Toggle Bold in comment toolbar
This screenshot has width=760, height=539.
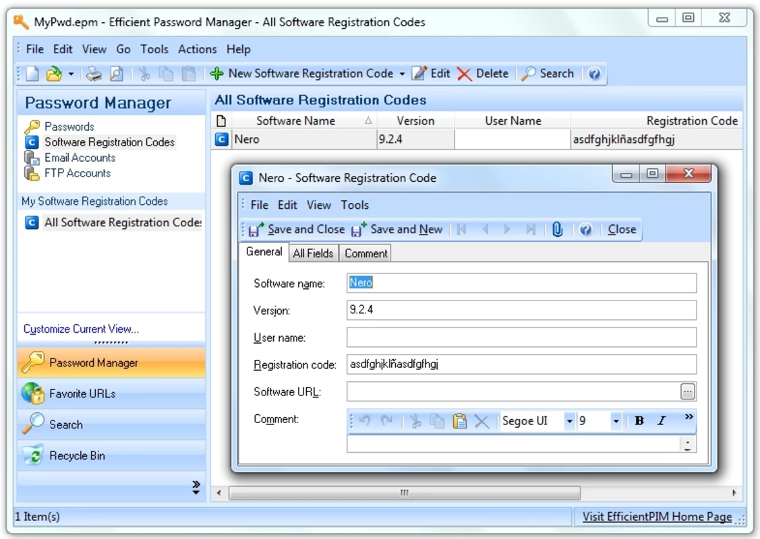pyautogui.click(x=639, y=421)
